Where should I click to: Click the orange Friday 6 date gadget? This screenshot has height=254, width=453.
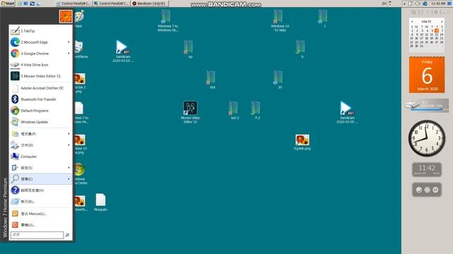tap(427, 75)
